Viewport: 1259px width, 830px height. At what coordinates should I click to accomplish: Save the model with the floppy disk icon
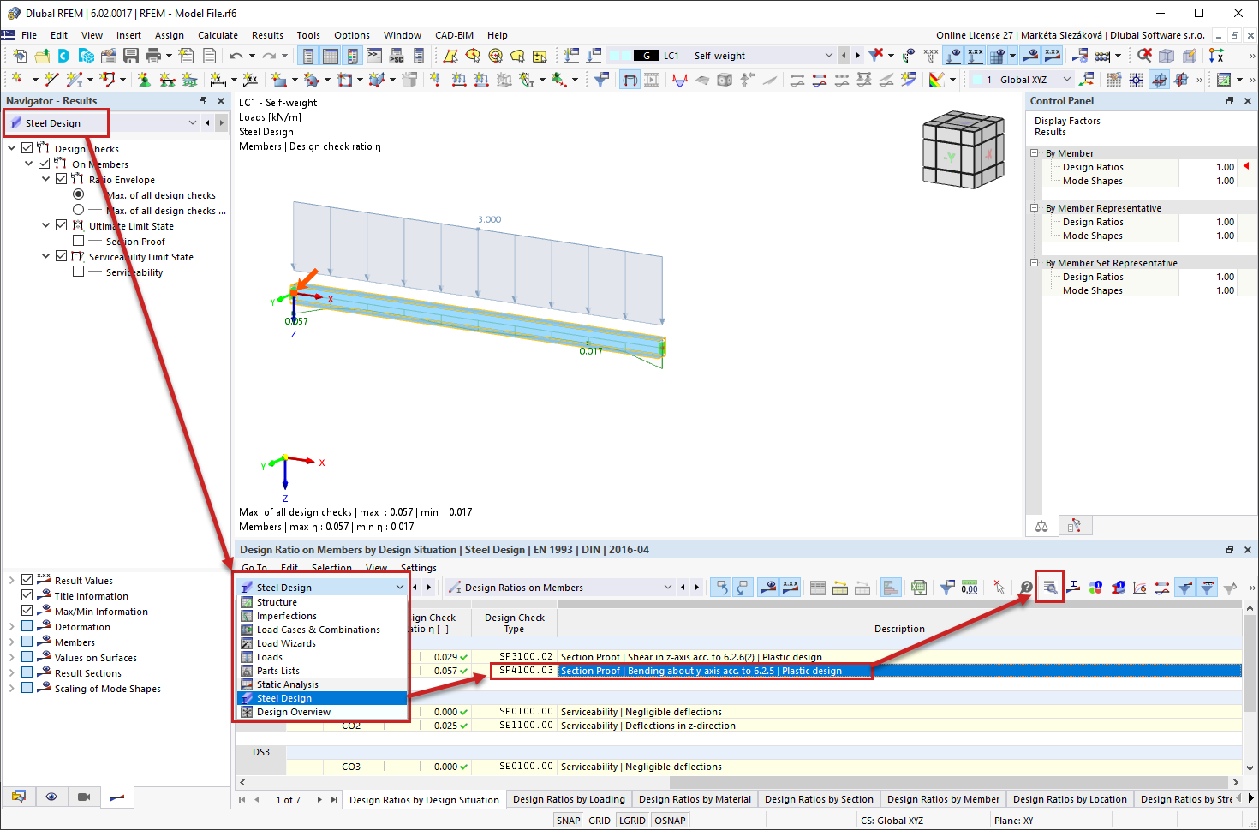[x=131, y=56]
